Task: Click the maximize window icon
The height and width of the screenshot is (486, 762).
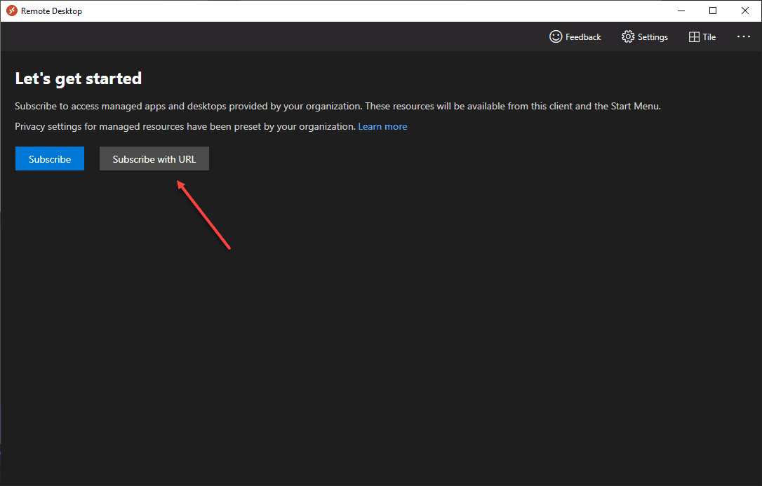Action: click(x=713, y=11)
